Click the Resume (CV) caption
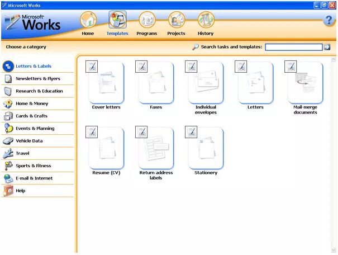 pos(106,173)
